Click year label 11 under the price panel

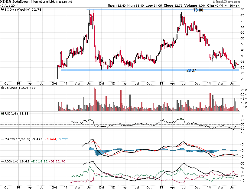point(66,83)
